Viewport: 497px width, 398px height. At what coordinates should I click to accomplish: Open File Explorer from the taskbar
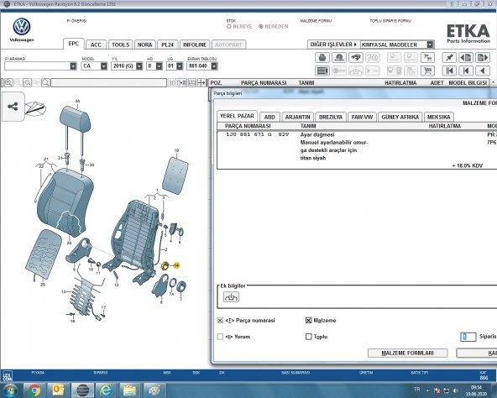[x=129, y=390]
